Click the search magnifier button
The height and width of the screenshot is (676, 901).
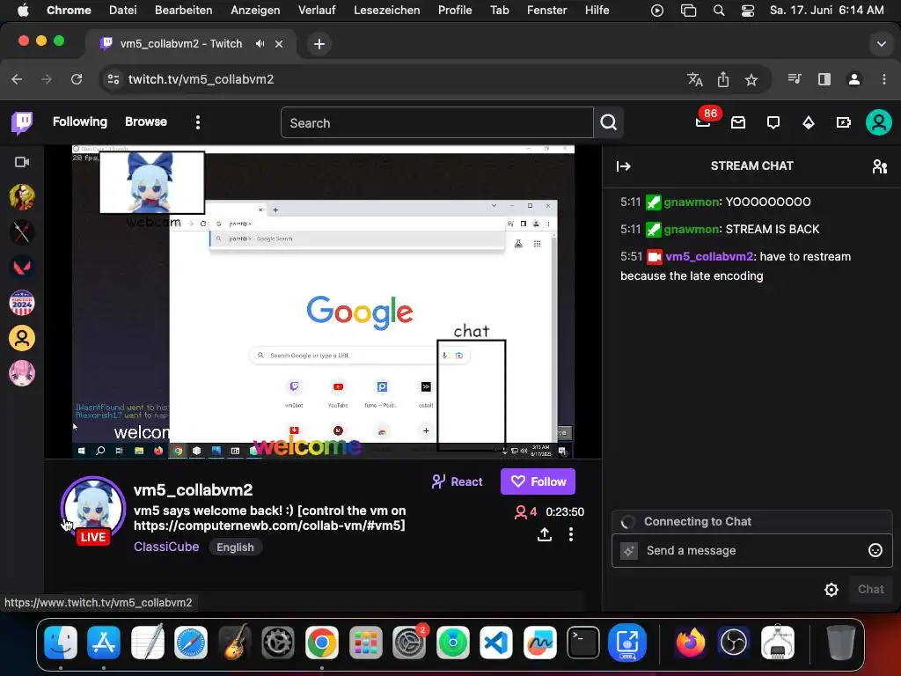(x=609, y=122)
